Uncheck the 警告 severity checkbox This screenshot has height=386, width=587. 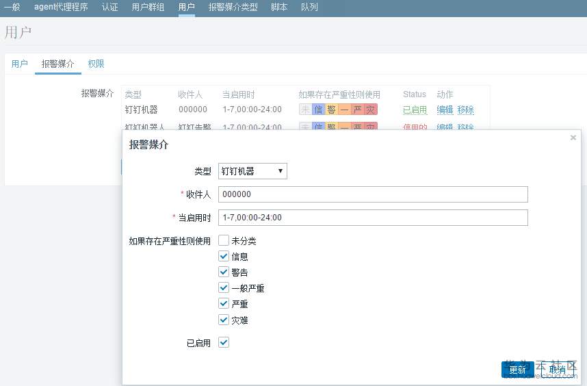[224, 272]
